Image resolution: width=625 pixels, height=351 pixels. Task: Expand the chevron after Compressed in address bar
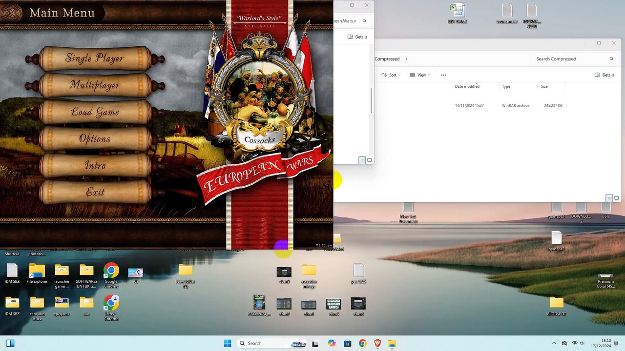tap(406, 59)
